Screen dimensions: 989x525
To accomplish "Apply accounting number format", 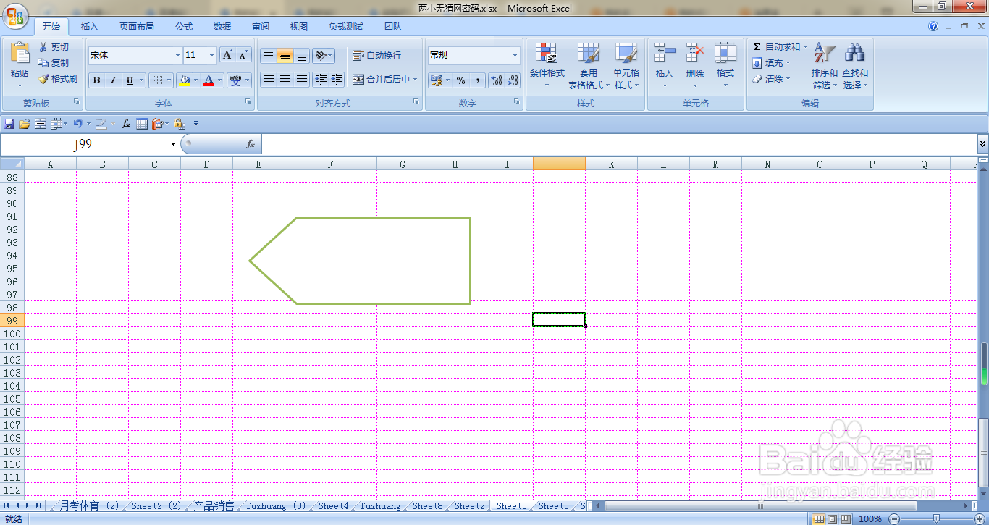I will pos(436,80).
